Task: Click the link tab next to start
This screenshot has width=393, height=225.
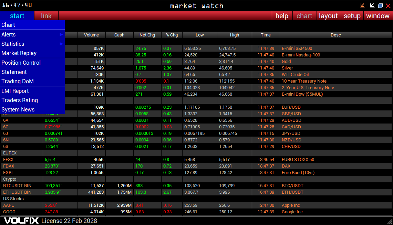Action: tap(46, 16)
